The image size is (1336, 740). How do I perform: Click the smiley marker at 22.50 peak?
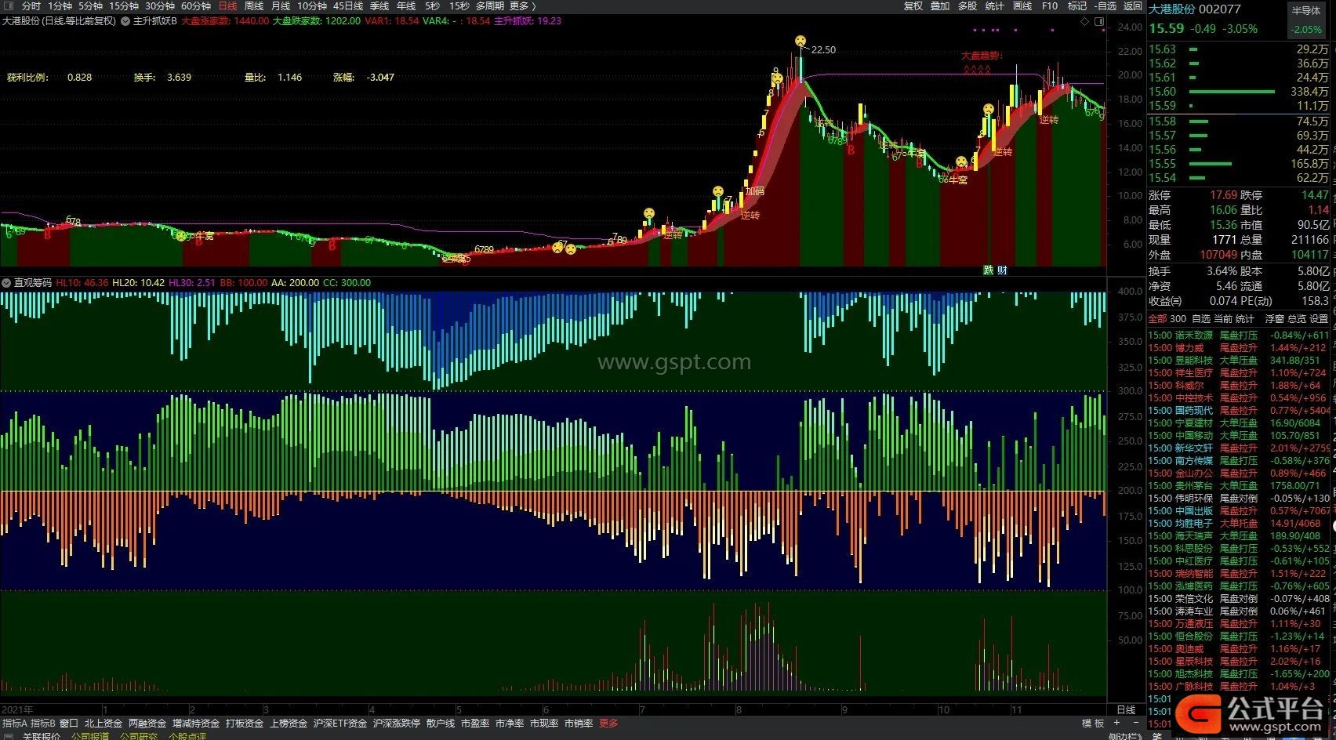click(800, 41)
